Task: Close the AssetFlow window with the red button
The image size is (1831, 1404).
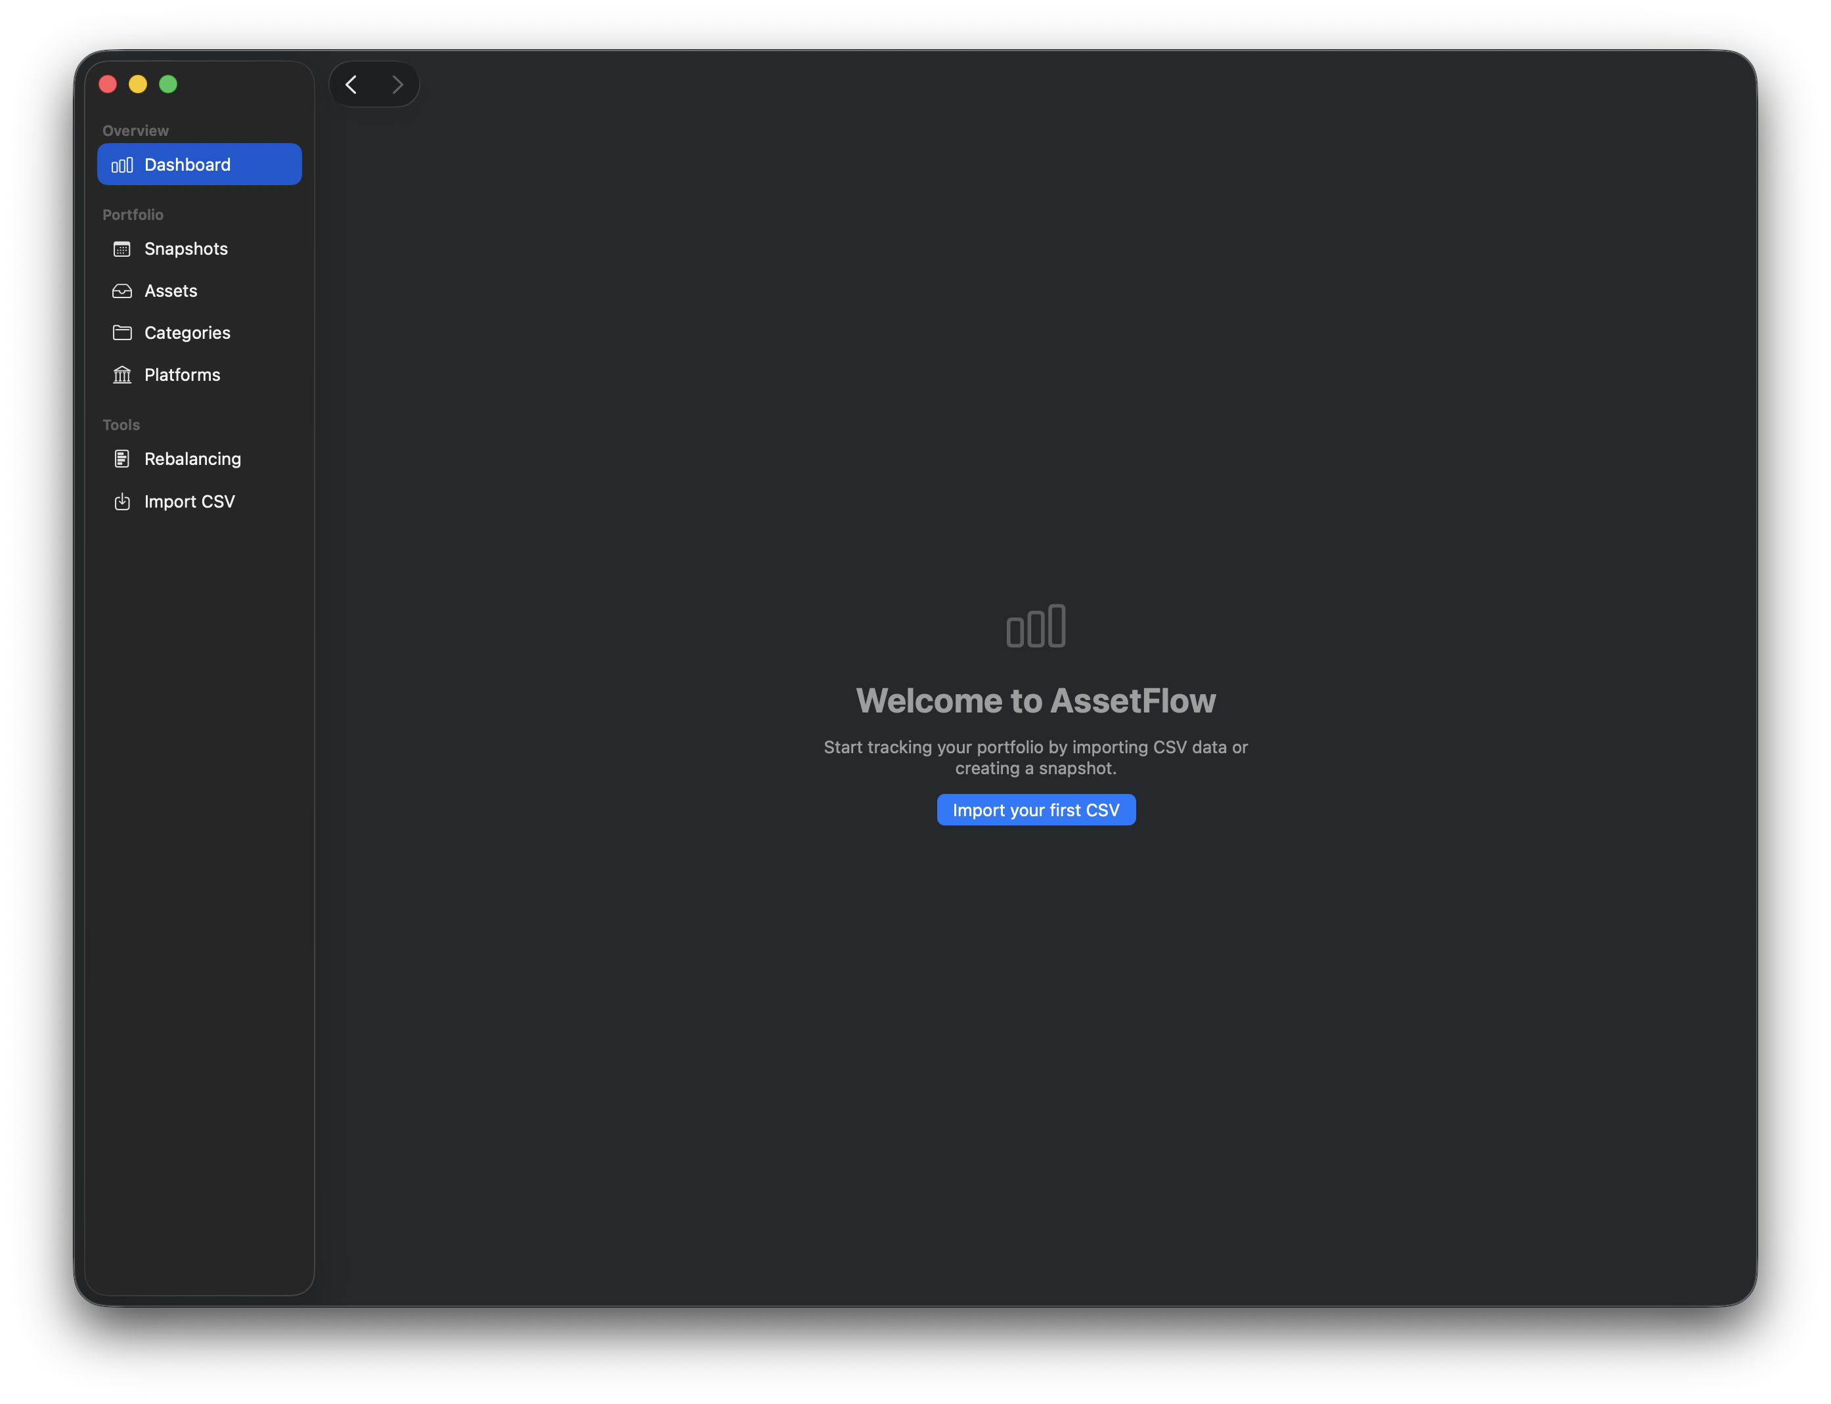Action: 108,85
